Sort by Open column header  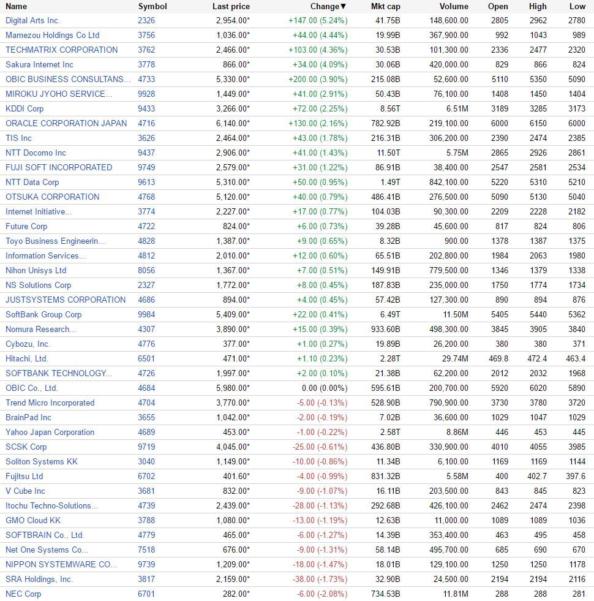[x=498, y=6]
